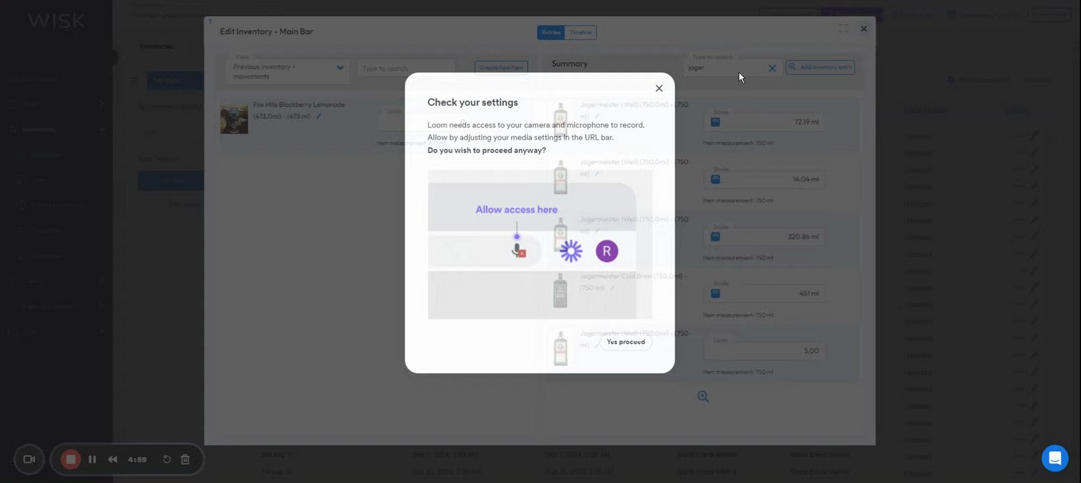
Task: Open the View dropdown for previous inventory
Action: point(288,71)
